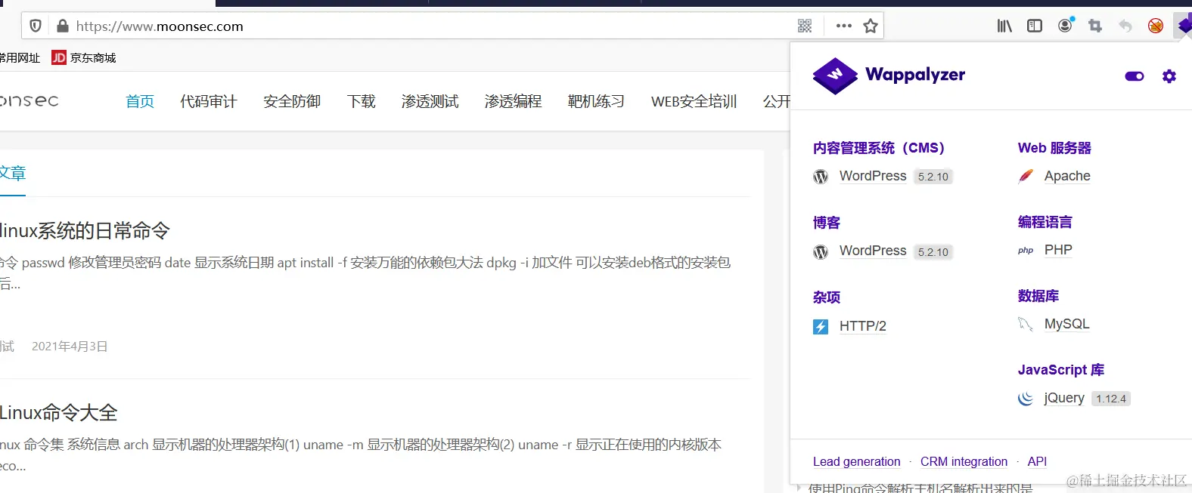Click the Lead generation link

(857, 461)
